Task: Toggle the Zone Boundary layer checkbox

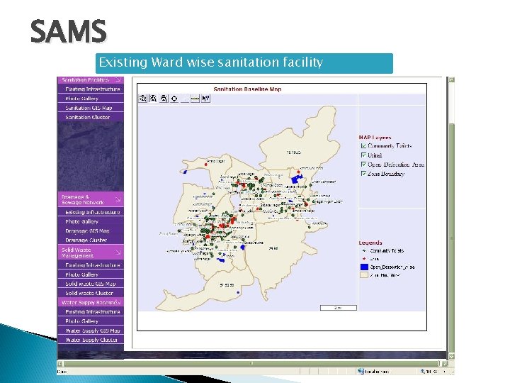Action: coord(363,174)
